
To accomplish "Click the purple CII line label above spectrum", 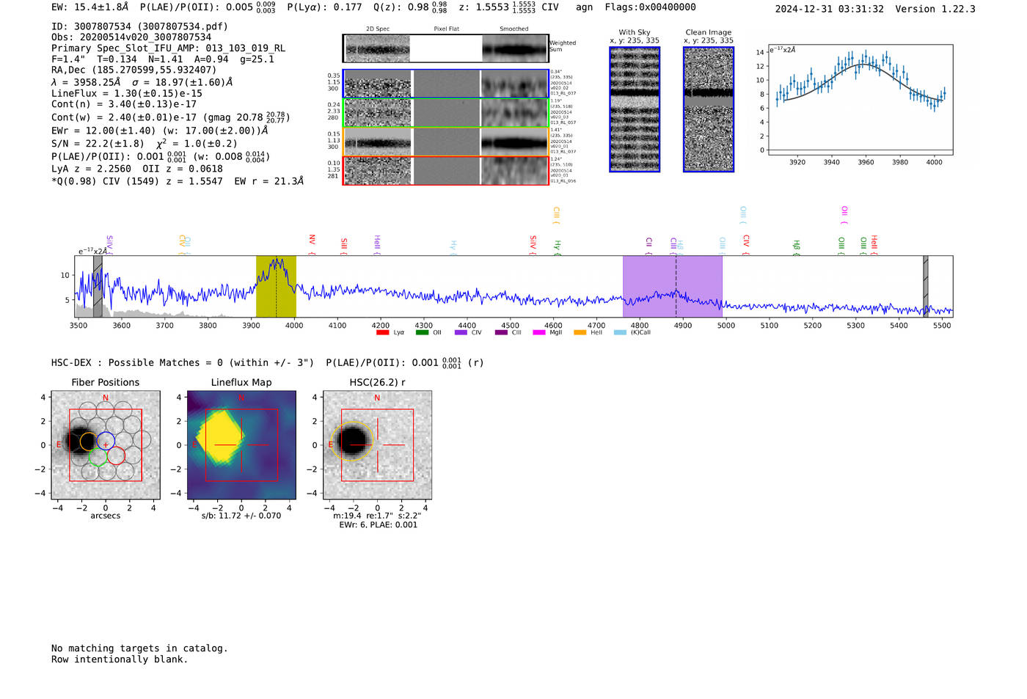I will 649,245.
